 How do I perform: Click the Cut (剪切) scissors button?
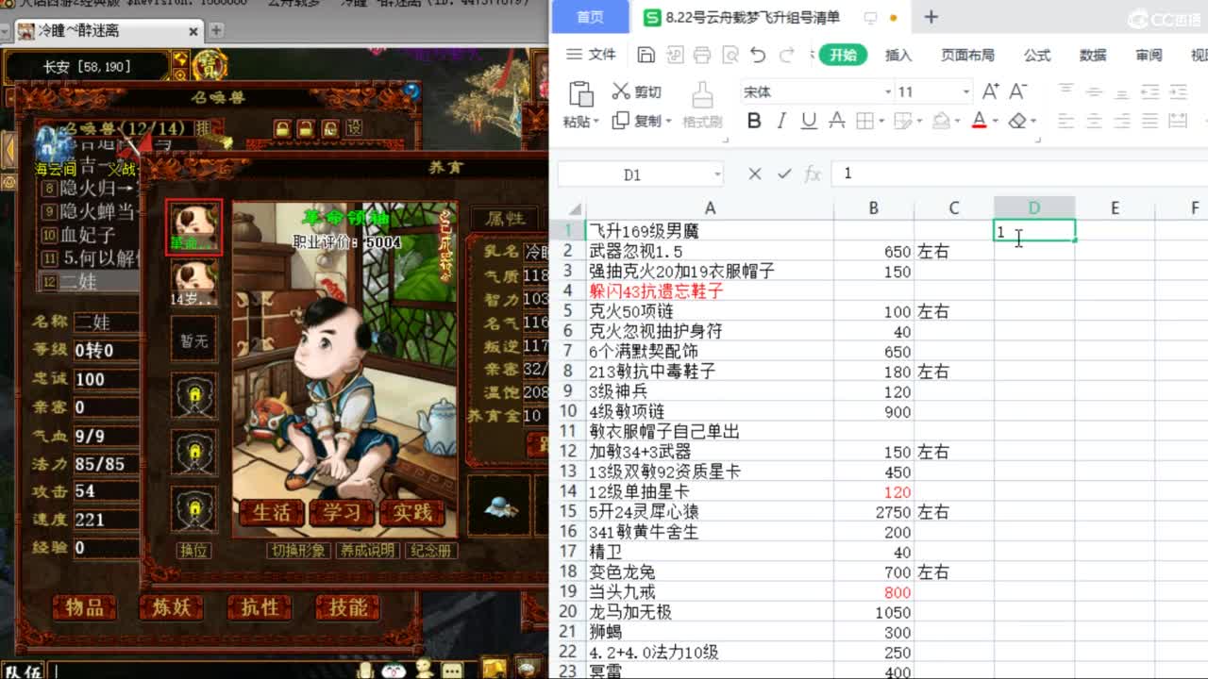click(637, 91)
